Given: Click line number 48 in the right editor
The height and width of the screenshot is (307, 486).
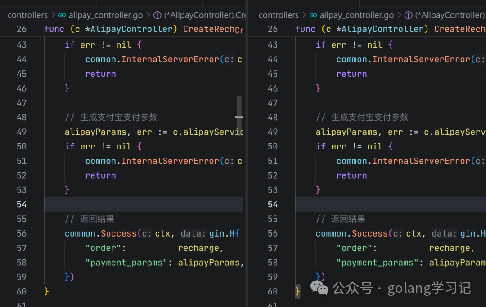Looking at the screenshot, I should click(272, 118).
